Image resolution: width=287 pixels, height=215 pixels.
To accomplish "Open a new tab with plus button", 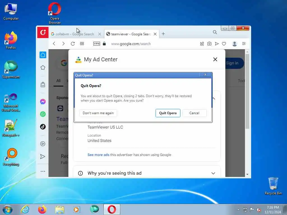I will coord(163,34).
